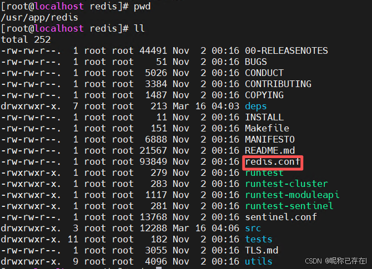Click the 'total 252' line
Viewport: 372px width, 269px height.
(26, 39)
